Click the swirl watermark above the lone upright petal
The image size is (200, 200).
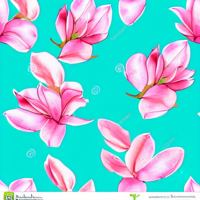(31, 153)
